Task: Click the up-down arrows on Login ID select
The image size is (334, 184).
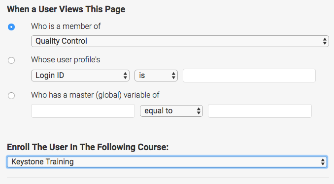Action: [125, 76]
